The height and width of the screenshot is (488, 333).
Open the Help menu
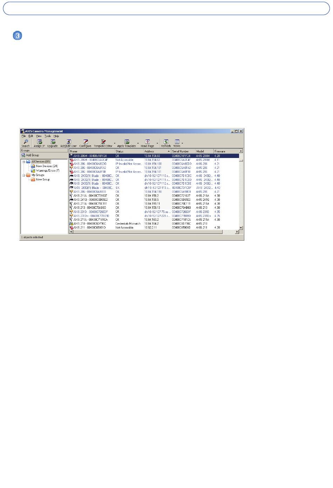[56, 136]
